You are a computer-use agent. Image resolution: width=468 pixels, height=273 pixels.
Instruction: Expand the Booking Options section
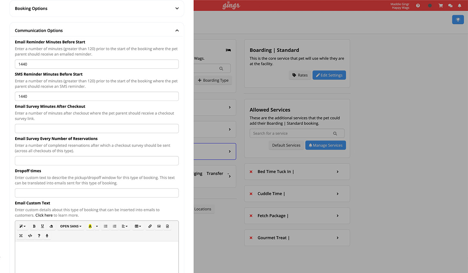tap(177, 8)
